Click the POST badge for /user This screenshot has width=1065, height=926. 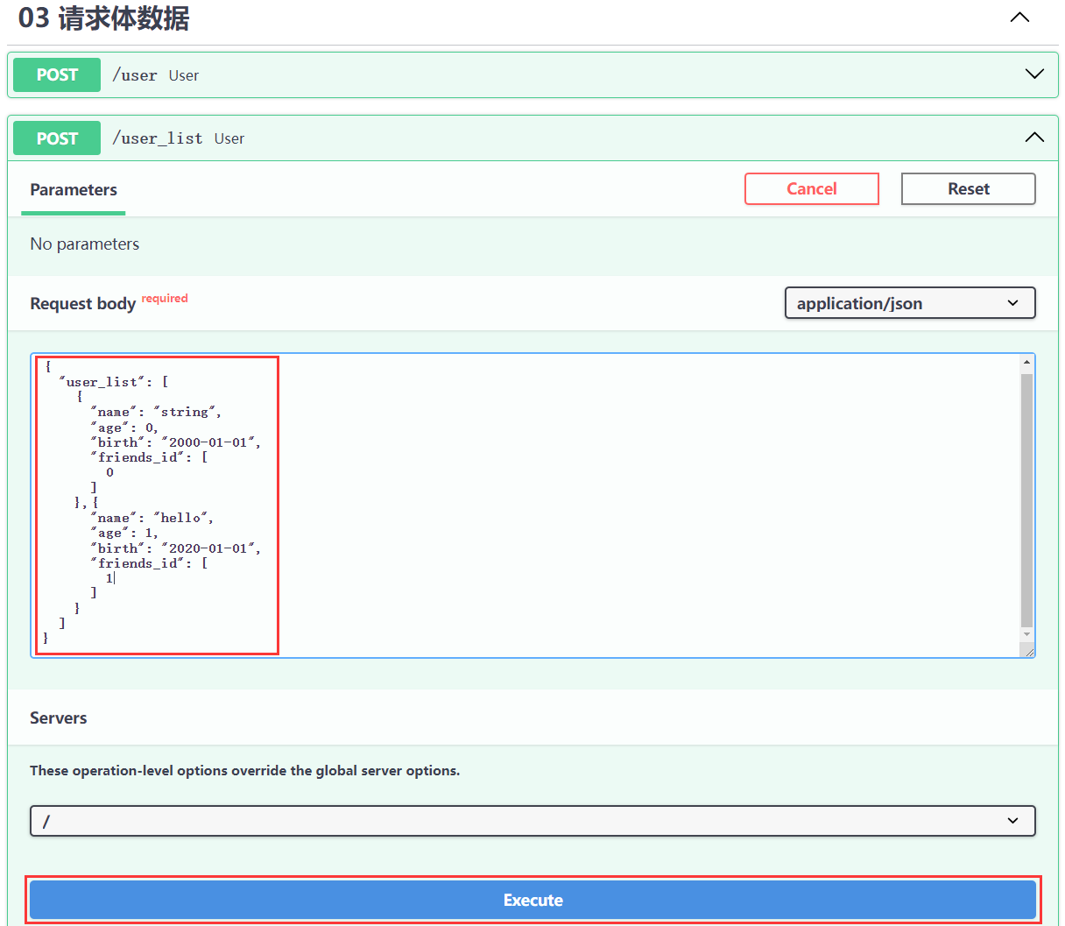57,75
